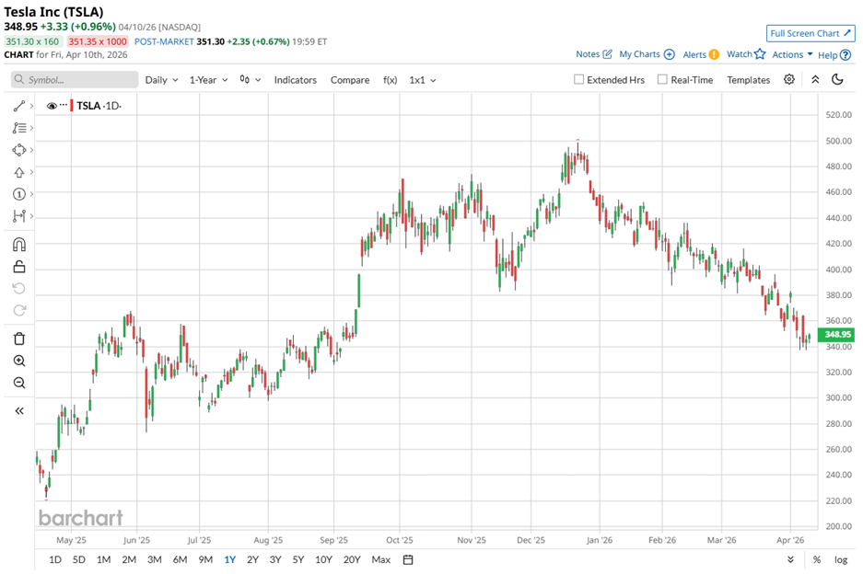Open chart settings gear icon
The image size is (863, 574).
point(789,80)
